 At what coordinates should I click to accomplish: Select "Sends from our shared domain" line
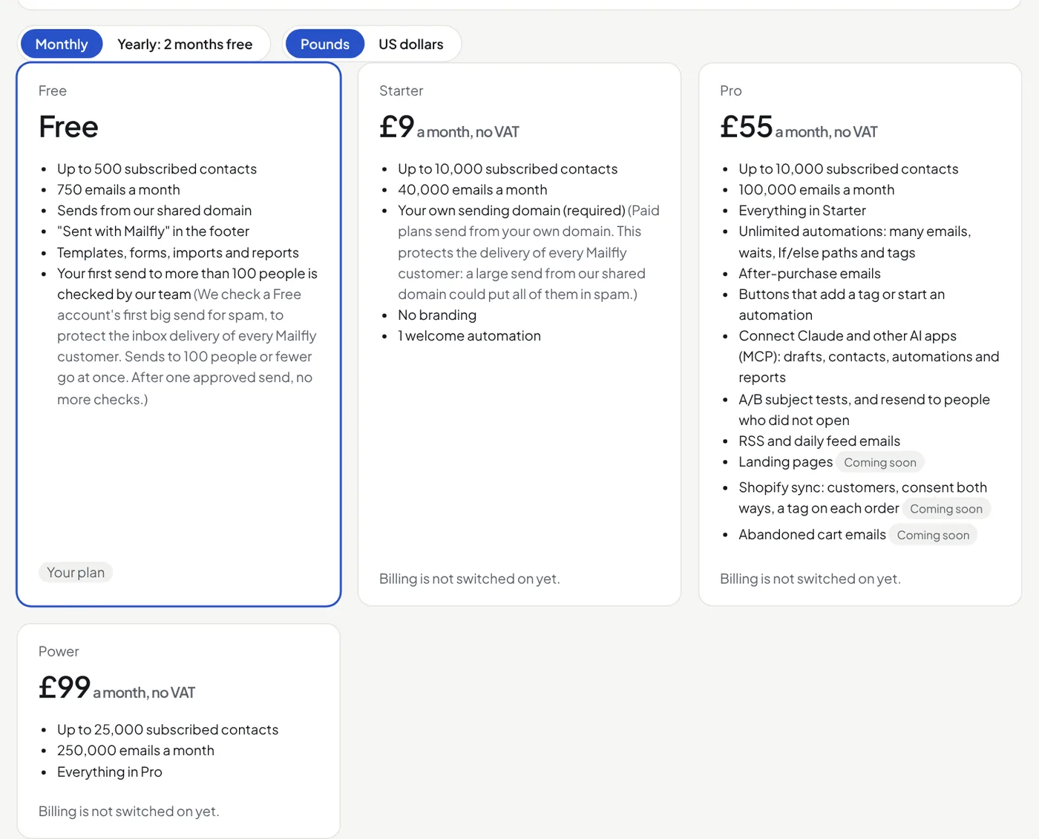pos(154,211)
